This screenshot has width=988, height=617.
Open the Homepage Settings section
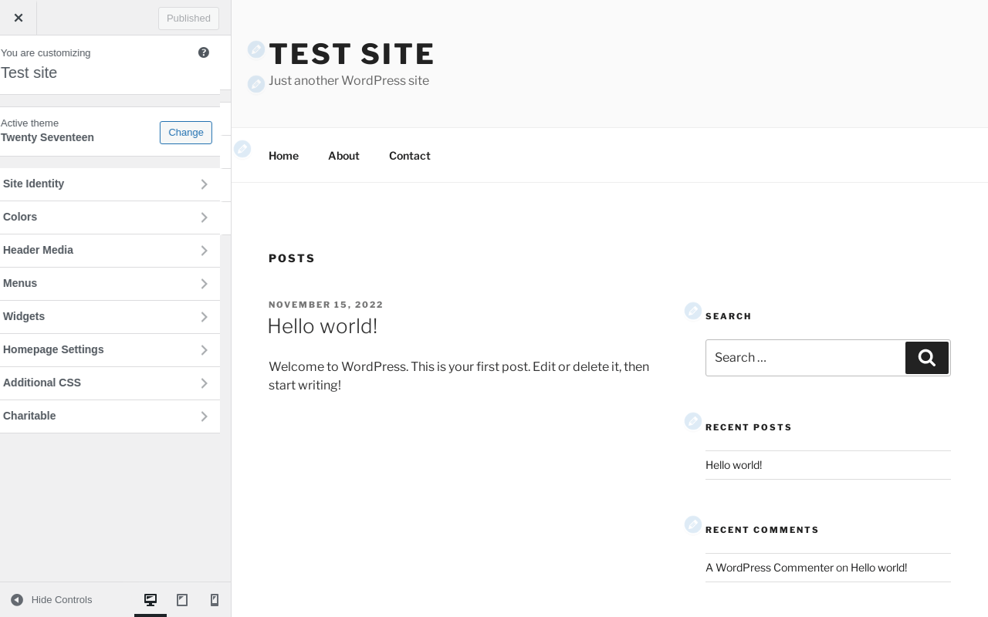[x=110, y=350]
